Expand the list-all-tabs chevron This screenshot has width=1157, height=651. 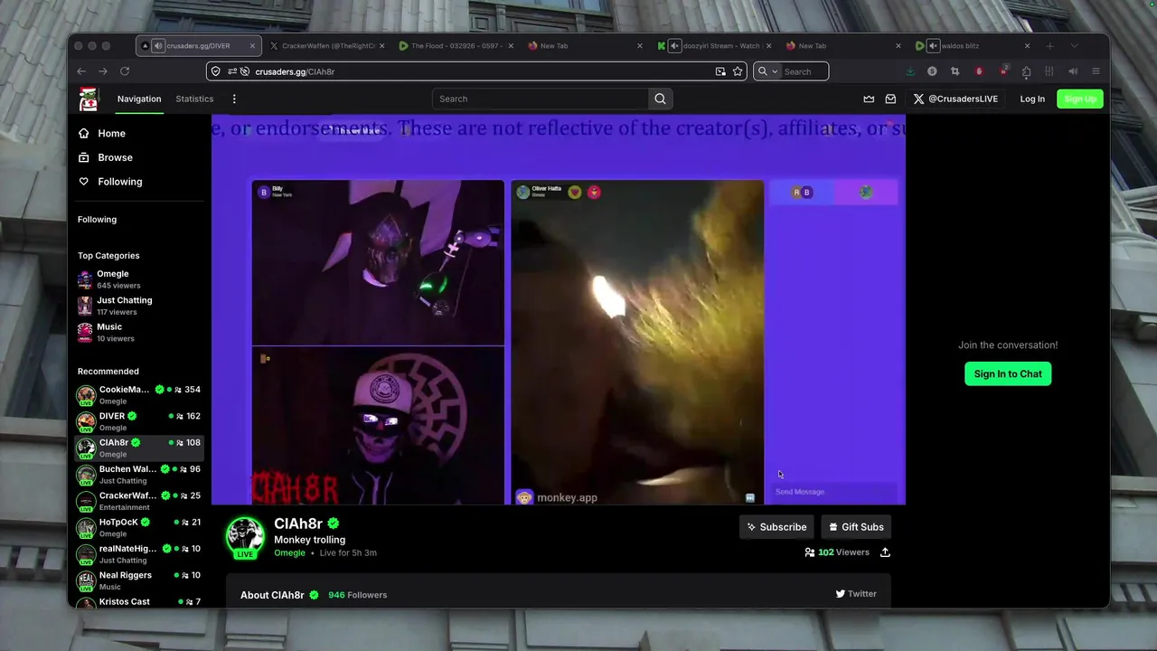point(1074,46)
